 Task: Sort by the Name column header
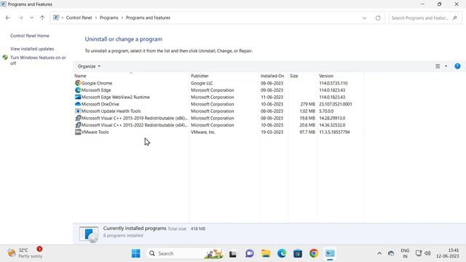pyautogui.click(x=80, y=76)
